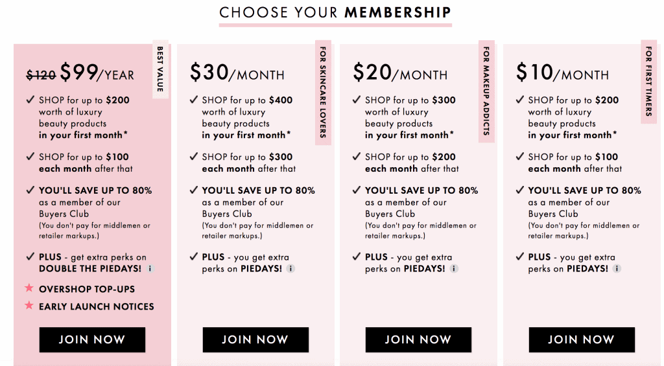The width and height of the screenshot is (664, 366).
Task: Join the $99/year membership
Action: coord(92,339)
